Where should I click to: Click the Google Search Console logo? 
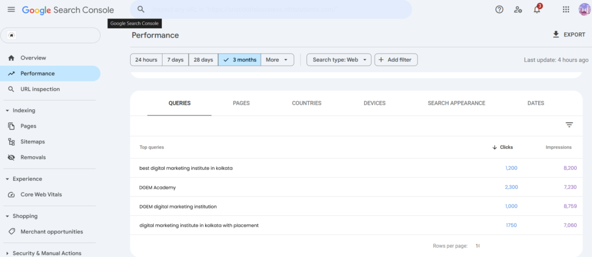click(x=68, y=10)
